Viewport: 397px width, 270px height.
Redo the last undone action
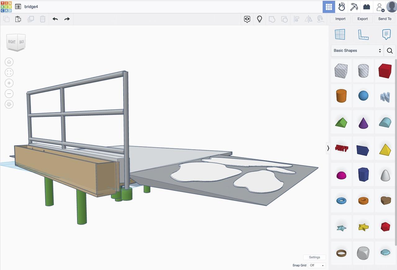click(x=67, y=19)
